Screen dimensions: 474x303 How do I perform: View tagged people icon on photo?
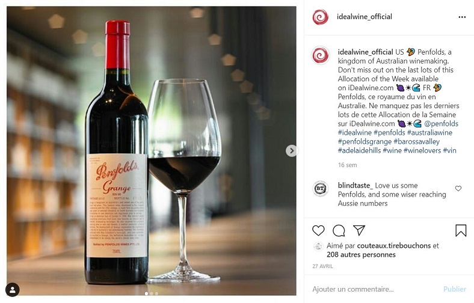pos(13,290)
